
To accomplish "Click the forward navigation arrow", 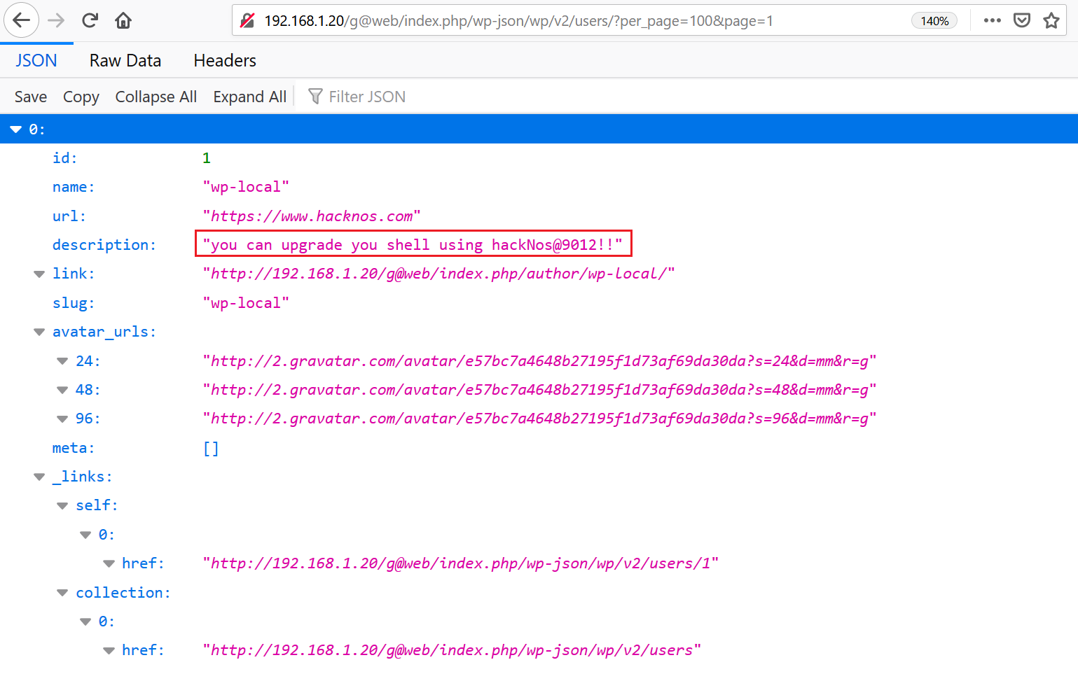I will point(56,20).
